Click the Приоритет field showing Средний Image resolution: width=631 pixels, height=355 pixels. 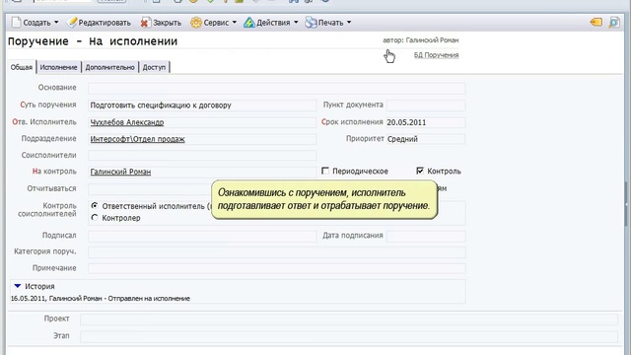click(x=426, y=139)
